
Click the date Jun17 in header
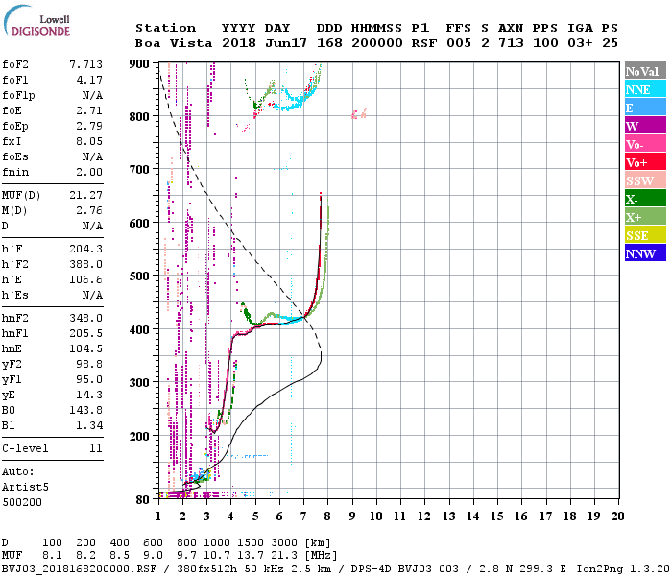coord(286,43)
